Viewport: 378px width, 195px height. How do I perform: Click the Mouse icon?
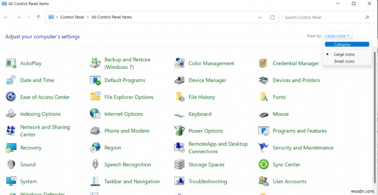coord(264,114)
